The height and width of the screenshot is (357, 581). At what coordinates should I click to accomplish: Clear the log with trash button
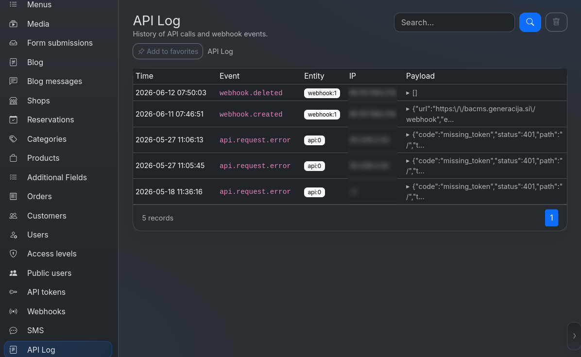coord(556,22)
